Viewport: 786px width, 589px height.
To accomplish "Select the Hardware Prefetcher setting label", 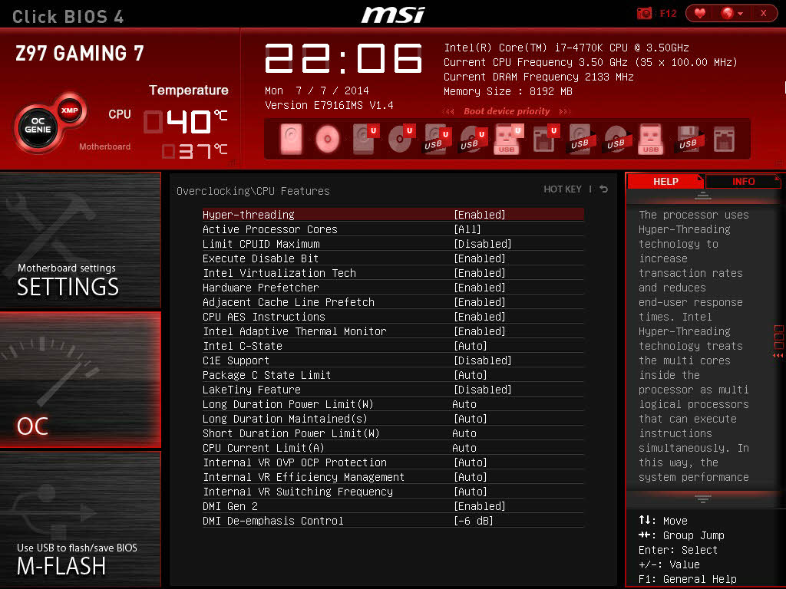I will coord(261,288).
